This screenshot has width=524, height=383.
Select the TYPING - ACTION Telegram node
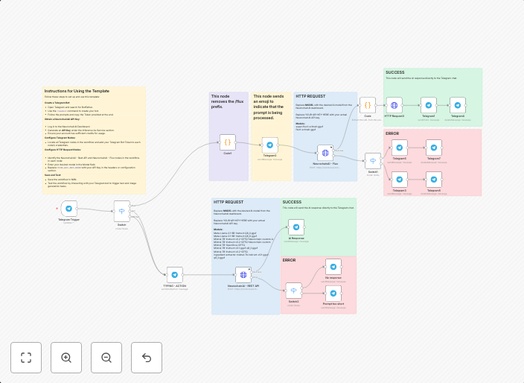[x=174, y=275]
